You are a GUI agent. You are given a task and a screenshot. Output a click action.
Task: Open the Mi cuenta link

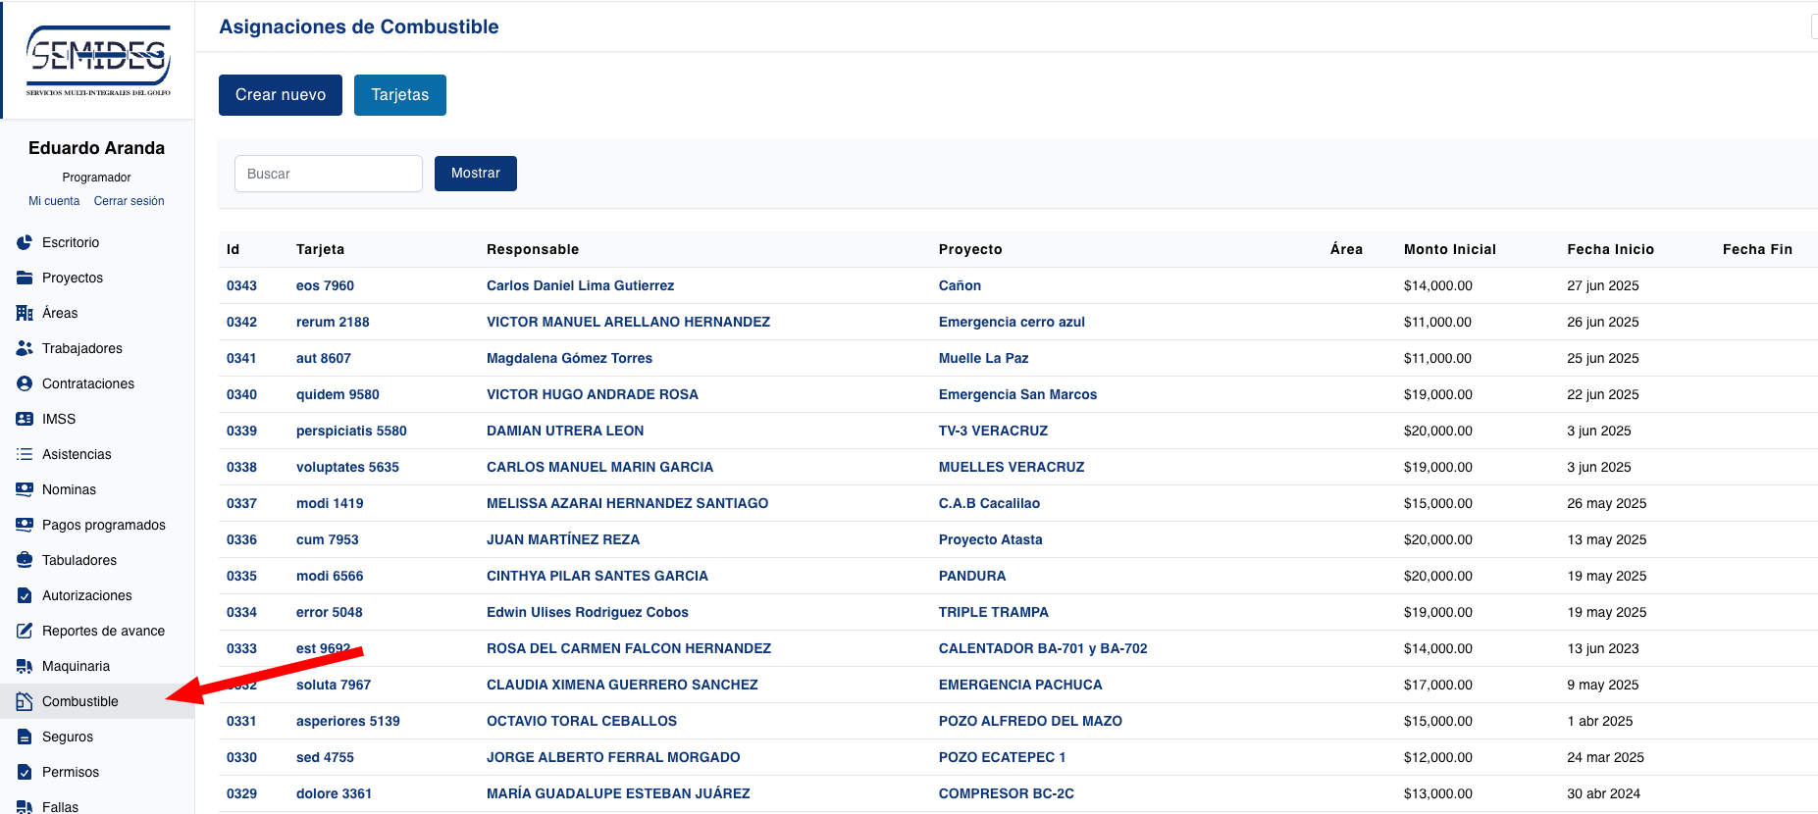point(54,201)
